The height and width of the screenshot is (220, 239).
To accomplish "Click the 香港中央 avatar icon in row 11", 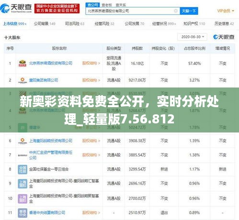I will coord(23,213).
